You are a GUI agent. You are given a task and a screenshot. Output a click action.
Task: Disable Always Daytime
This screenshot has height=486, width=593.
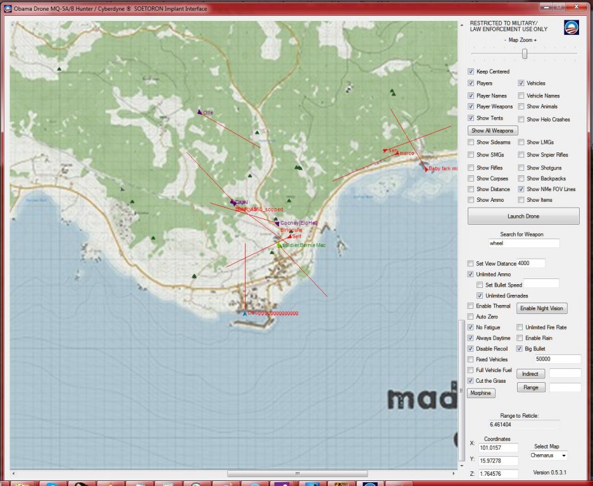coord(470,338)
